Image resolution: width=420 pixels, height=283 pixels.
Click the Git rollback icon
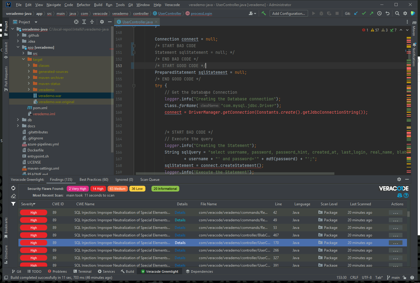point(387,13)
